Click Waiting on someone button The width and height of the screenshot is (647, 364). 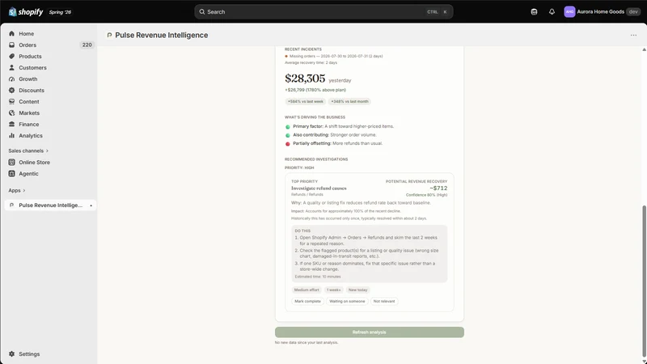tap(347, 301)
